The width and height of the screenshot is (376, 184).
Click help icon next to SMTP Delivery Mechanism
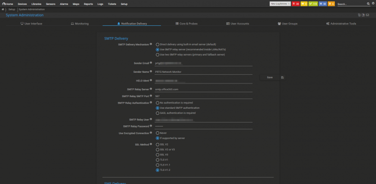pyautogui.click(x=151, y=44)
